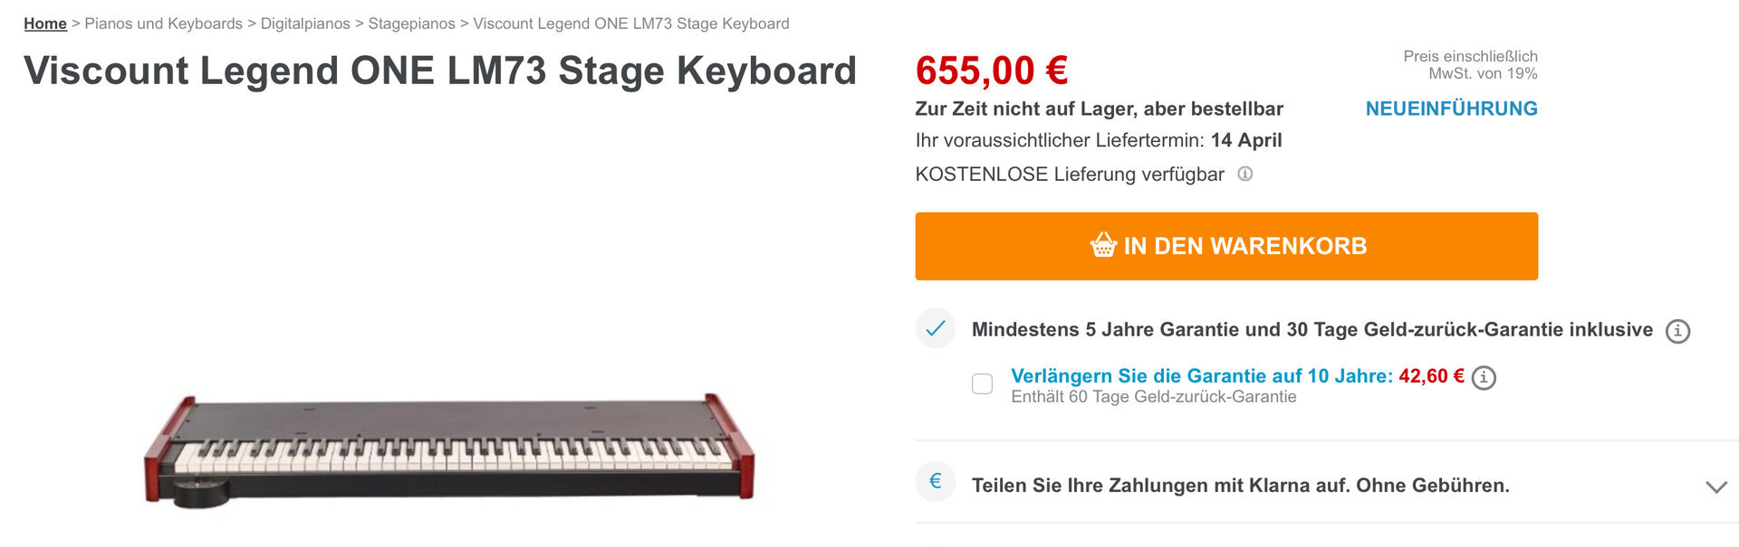Click the last breadcrumb, Viscount Legend ONE LM73
Viewport: 1739px width, 547px height.
[631, 24]
